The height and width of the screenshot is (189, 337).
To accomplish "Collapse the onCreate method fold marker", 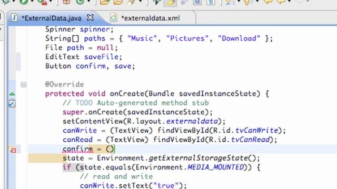I will click(x=23, y=85).
